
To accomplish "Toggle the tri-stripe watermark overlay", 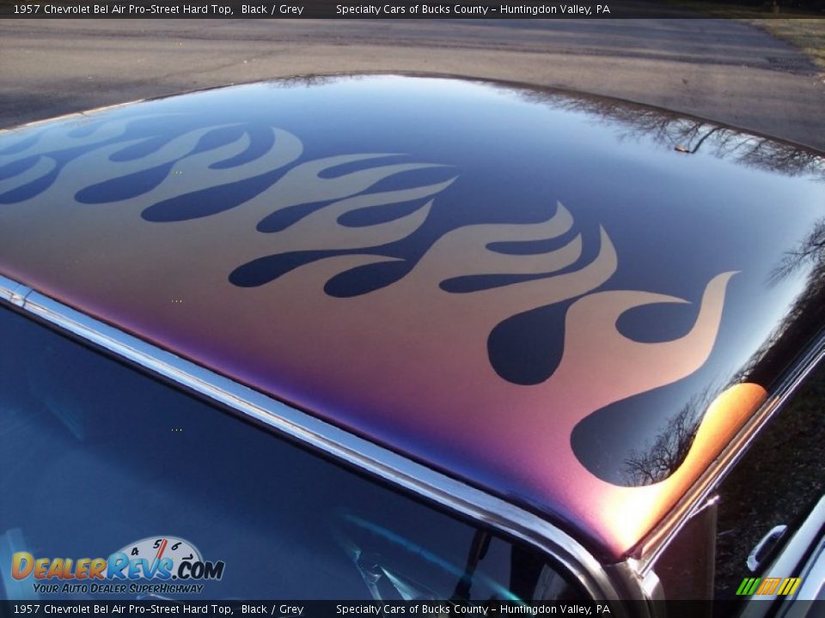I will [x=768, y=586].
